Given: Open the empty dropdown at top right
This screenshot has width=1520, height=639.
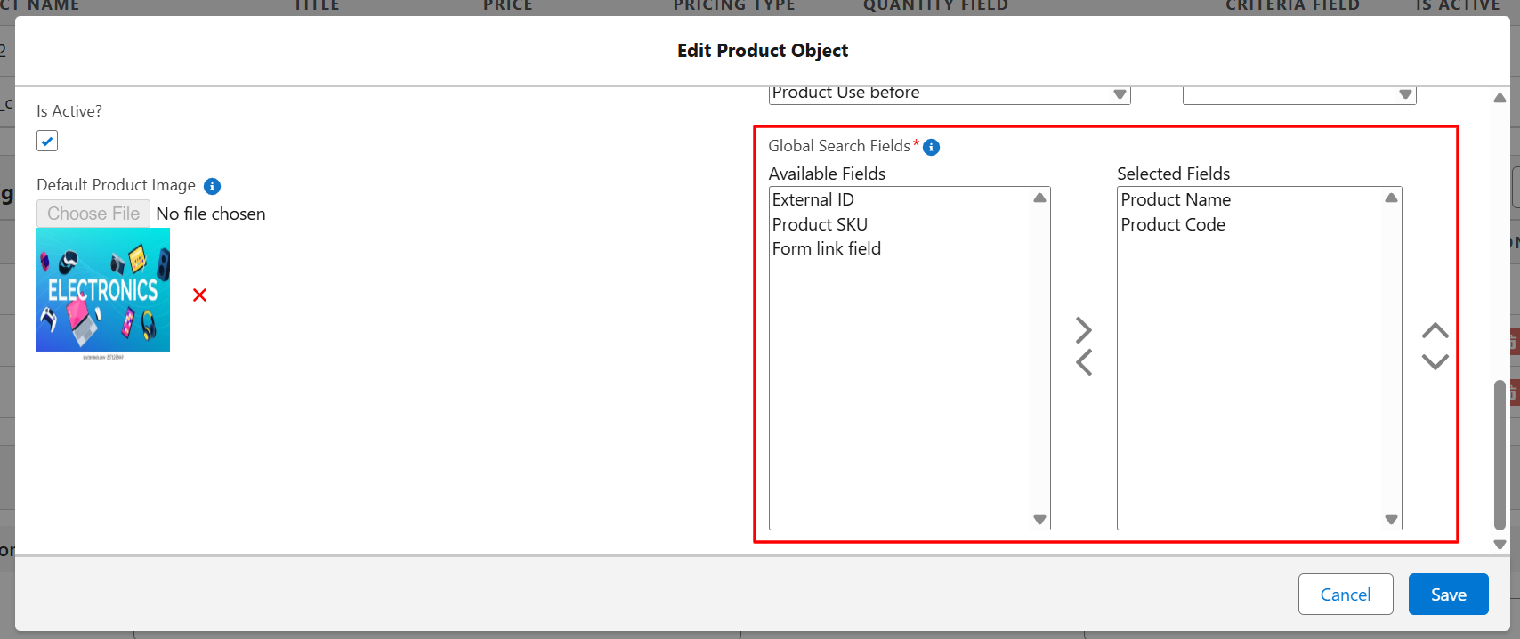Looking at the screenshot, I should click(1298, 94).
